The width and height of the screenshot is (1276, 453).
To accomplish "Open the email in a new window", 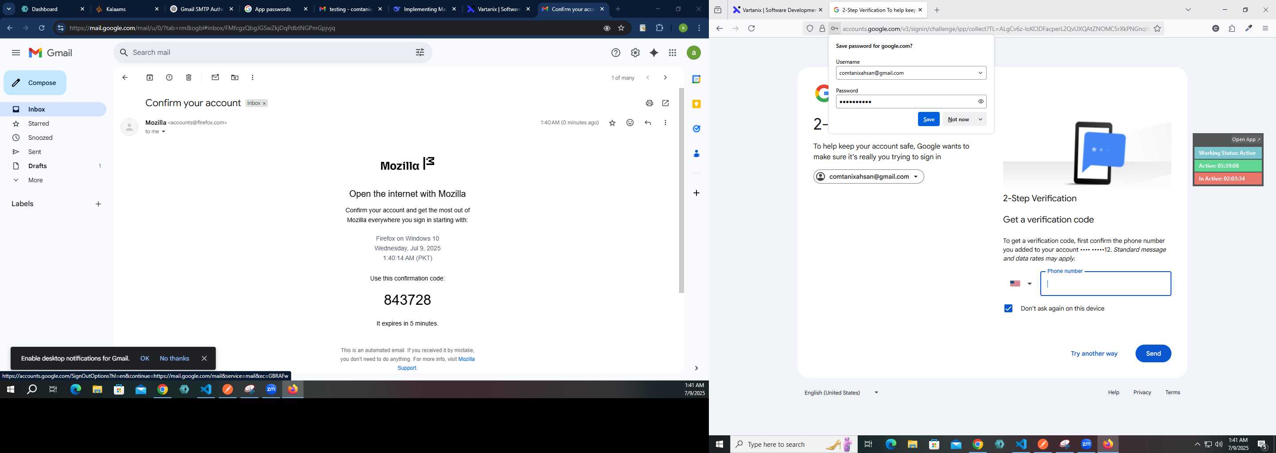I will click(665, 103).
